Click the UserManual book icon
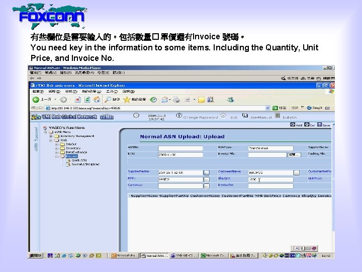362x272 pixels. tap(245, 115)
